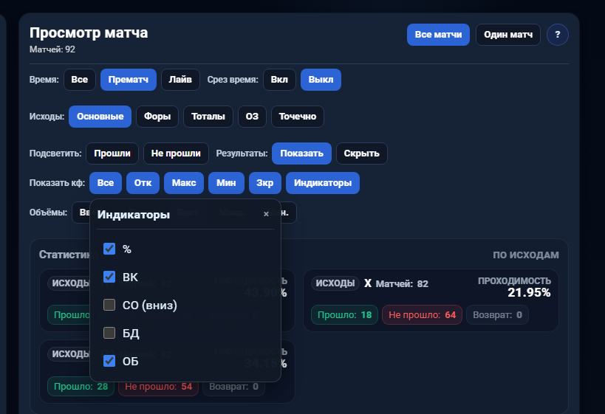Select the Все матчи button
The width and height of the screenshot is (605, 414).
[x=438, y=35]
